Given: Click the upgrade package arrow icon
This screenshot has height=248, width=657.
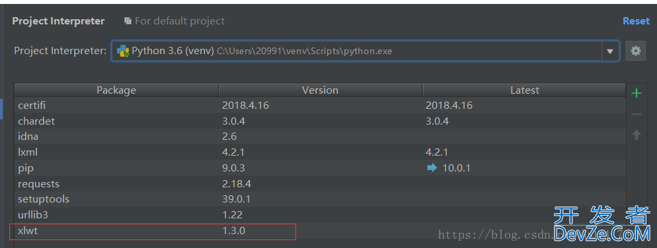Looking at the screenshot, I should coord(636,135).
